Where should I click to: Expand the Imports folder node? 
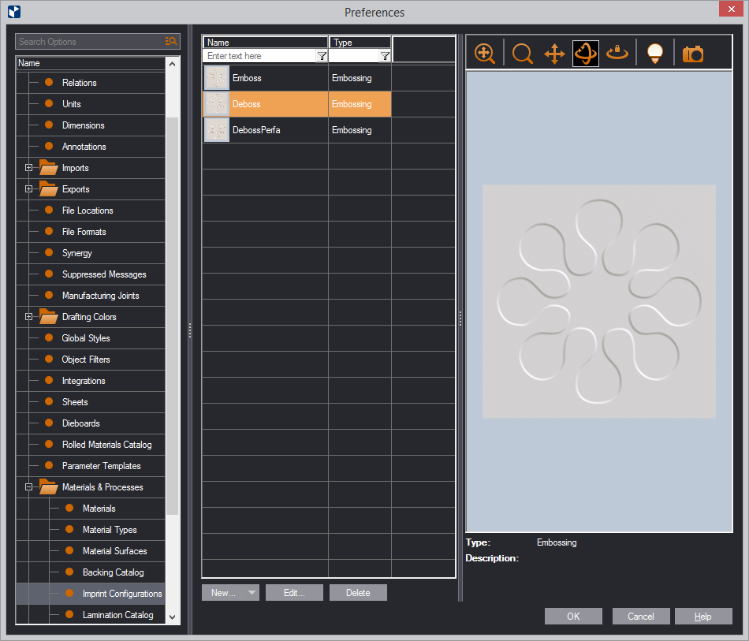[28, 168]
